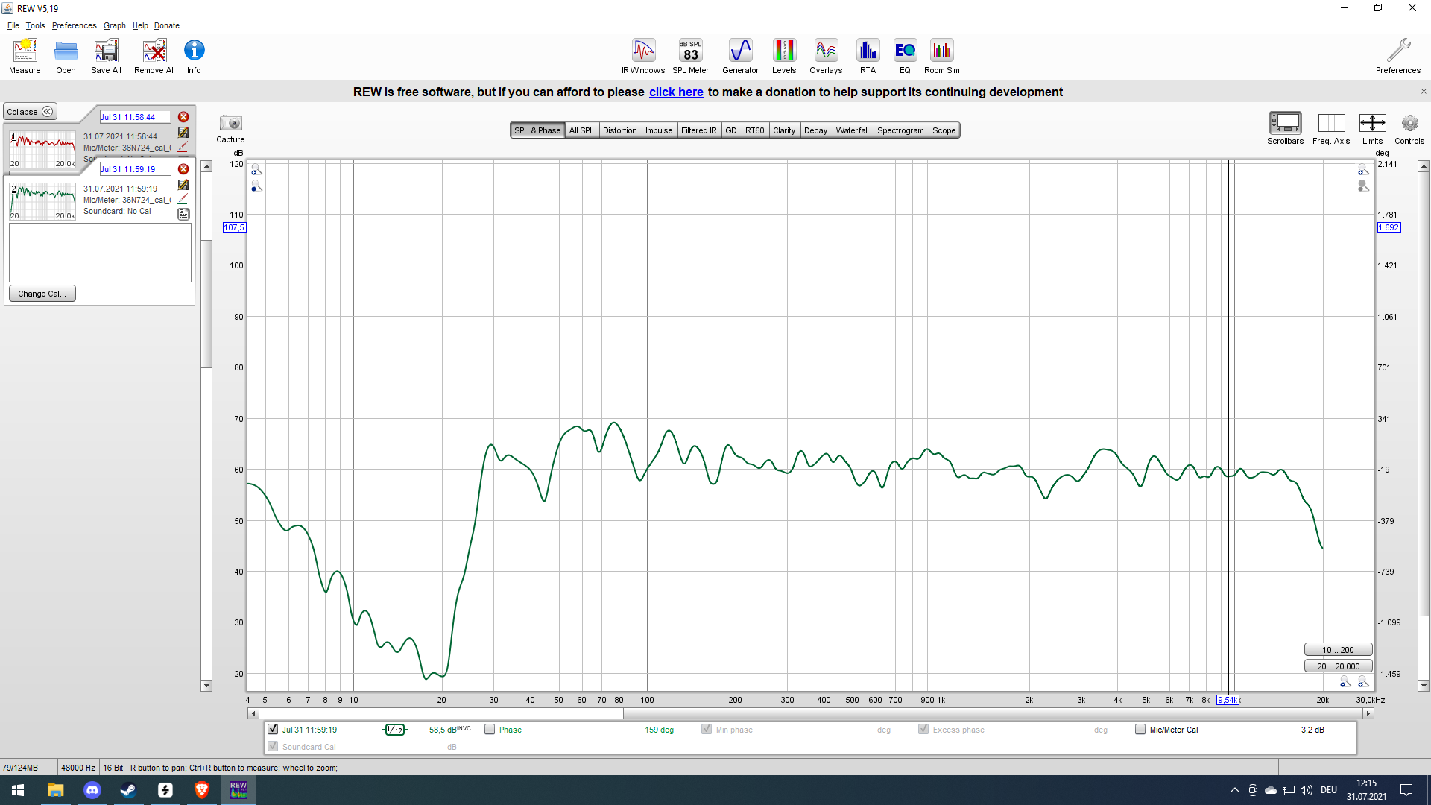1431x805 pixels.
Task: Open the Tools menu
Action: 35,25
